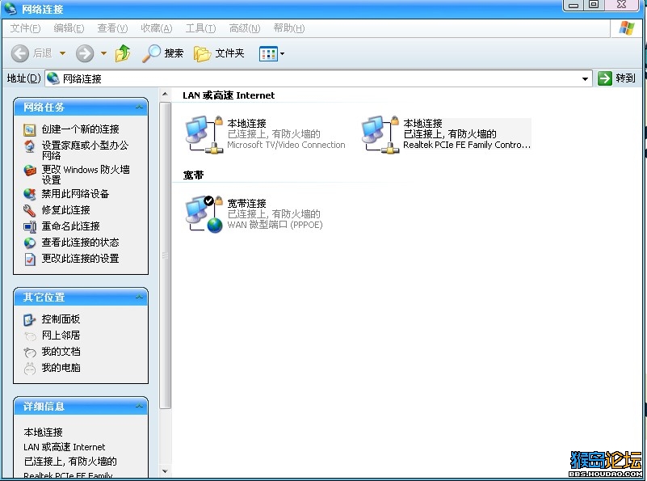Go up one folder level icon
647x481 pixels.
pyautogui.click(x=123, y=53)
